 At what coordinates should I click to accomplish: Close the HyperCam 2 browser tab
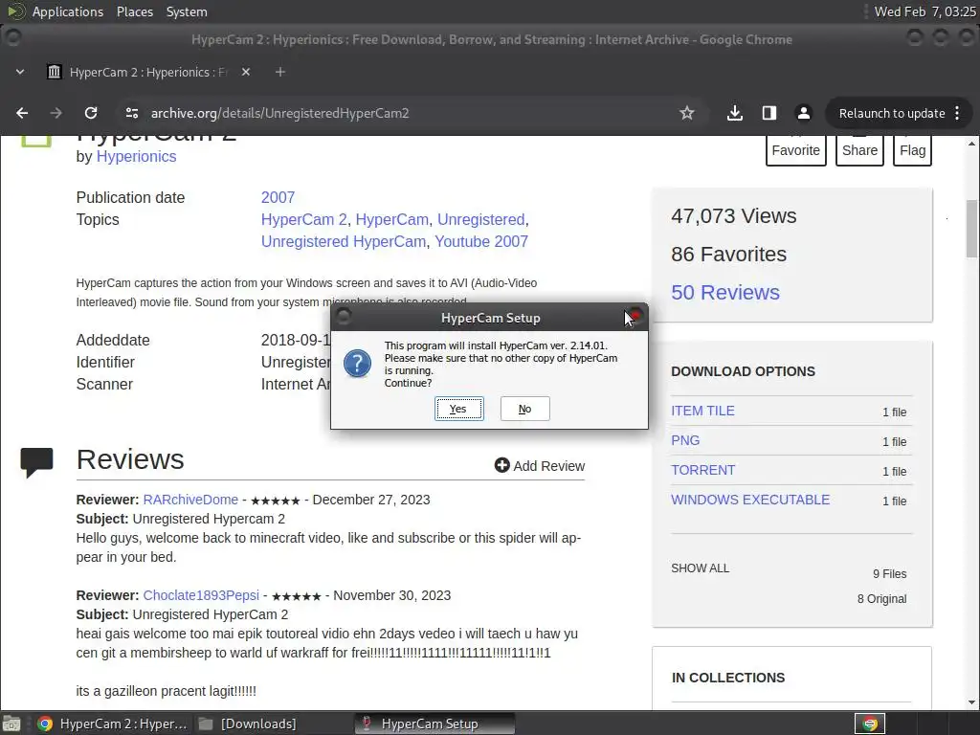[x=246, y=72]
